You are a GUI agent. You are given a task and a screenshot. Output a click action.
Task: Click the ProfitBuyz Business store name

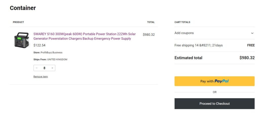point(52,53)
